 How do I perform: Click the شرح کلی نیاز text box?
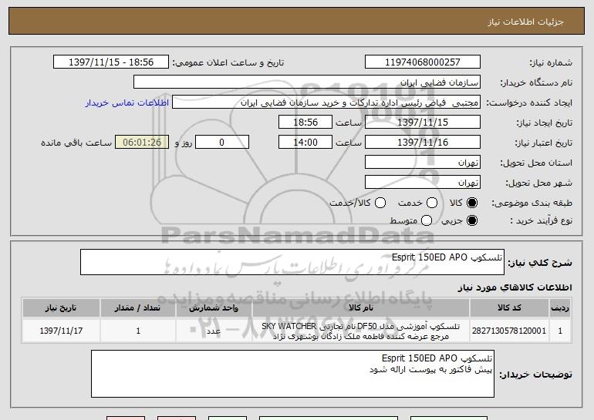point(292,262)
